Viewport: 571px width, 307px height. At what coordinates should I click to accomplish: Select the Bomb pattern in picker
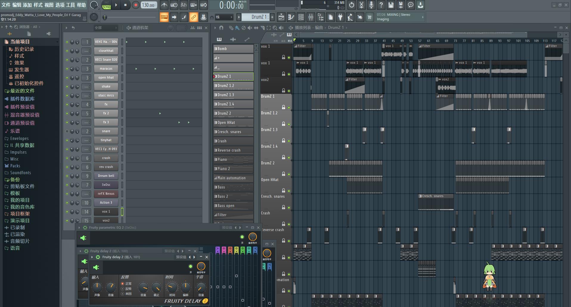click(233, 49)
